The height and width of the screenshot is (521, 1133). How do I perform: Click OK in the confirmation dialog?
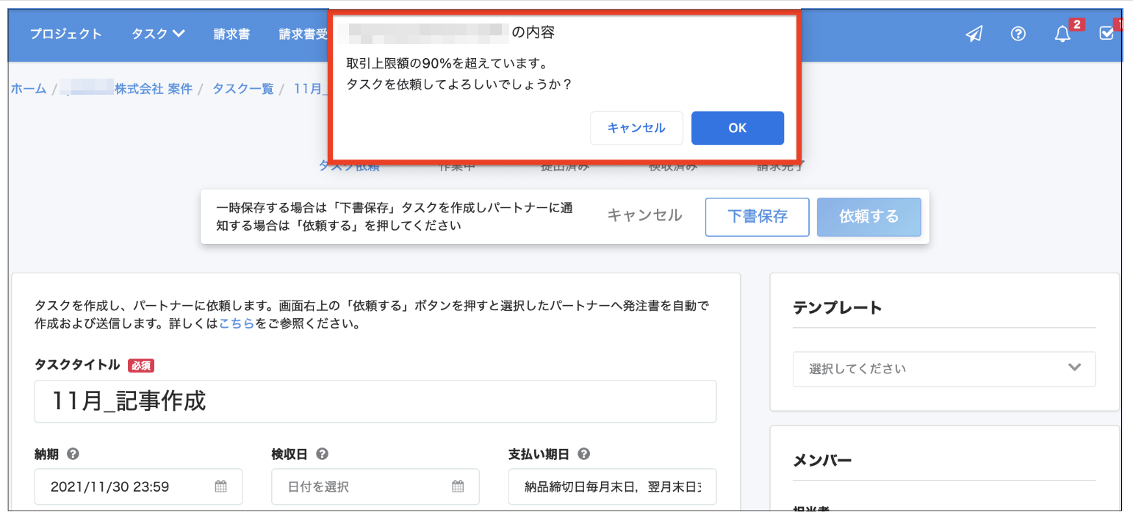pos(738,128)
